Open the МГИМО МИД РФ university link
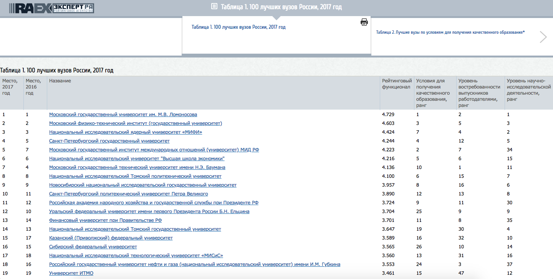Image resolution: width=553 pixels, height=279 pixels. (154, 150)
